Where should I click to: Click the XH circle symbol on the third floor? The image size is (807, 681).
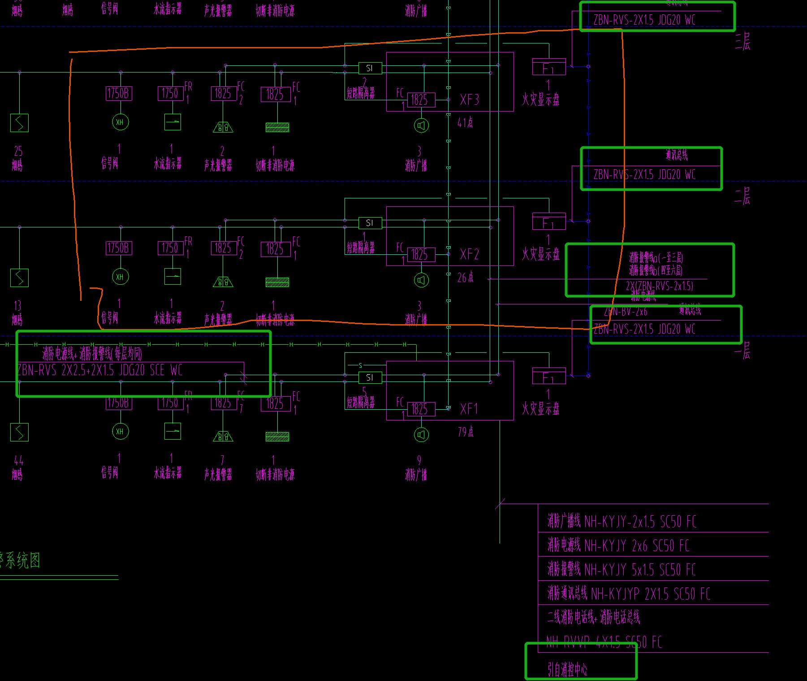121,122
